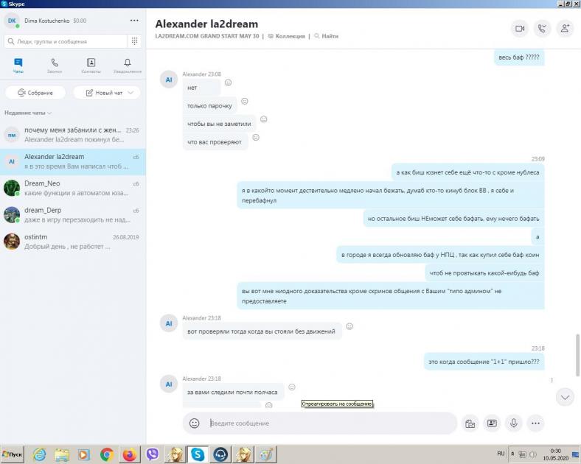
Task: Open the Уведомления tab
Action: coord(128,66)
